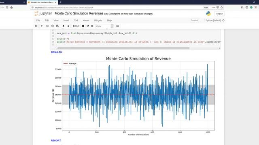This screenshot has width=259, height=145.
Task: Open the cell type Code dropdown
Action: pos(104,26)
